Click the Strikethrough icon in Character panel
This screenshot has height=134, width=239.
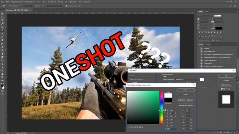click(x=221, y=32)
